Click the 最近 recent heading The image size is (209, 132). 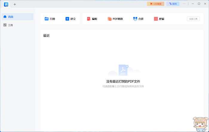coord(46,35)
